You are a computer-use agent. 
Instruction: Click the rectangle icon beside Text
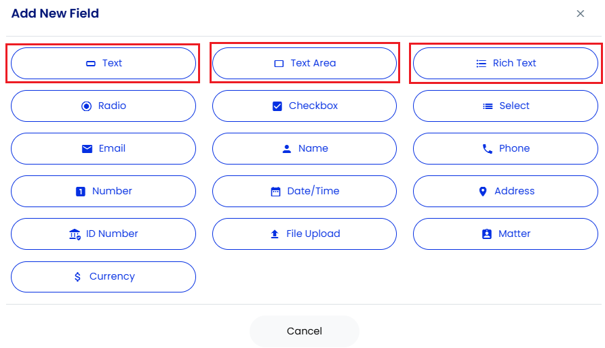91,64
